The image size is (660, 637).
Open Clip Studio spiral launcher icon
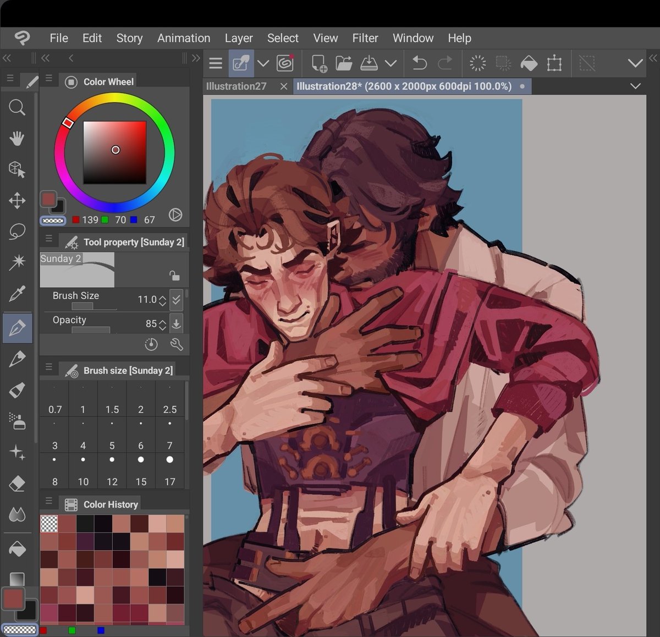[285, 63]
